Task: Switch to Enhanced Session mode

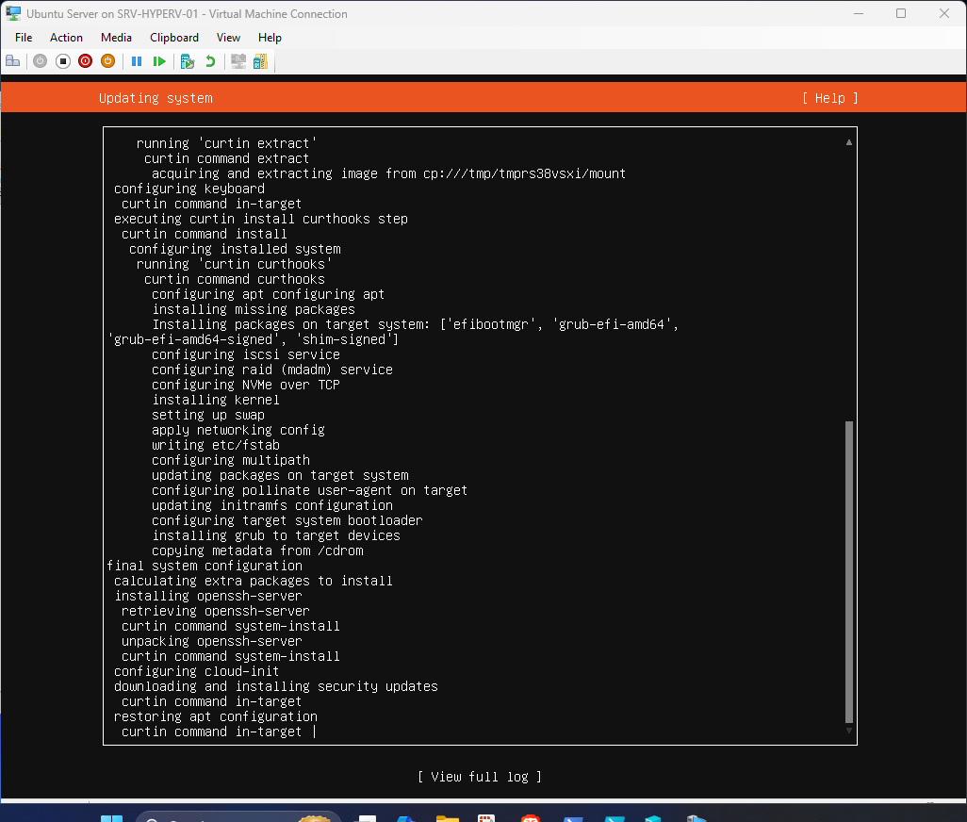Action: (238, 60)
